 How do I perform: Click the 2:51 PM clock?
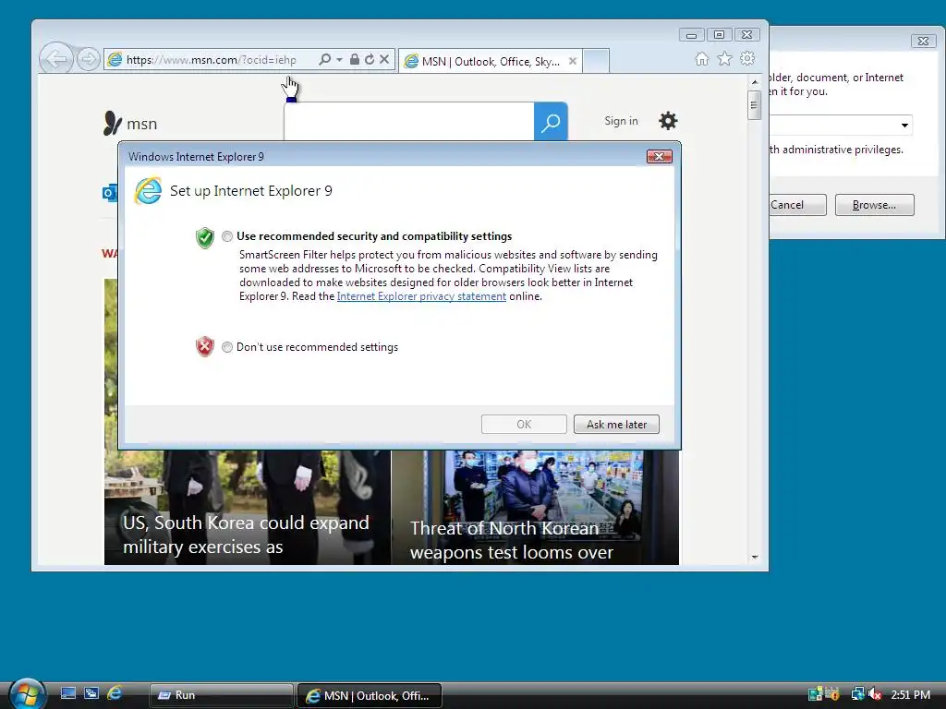coord(910,694)
